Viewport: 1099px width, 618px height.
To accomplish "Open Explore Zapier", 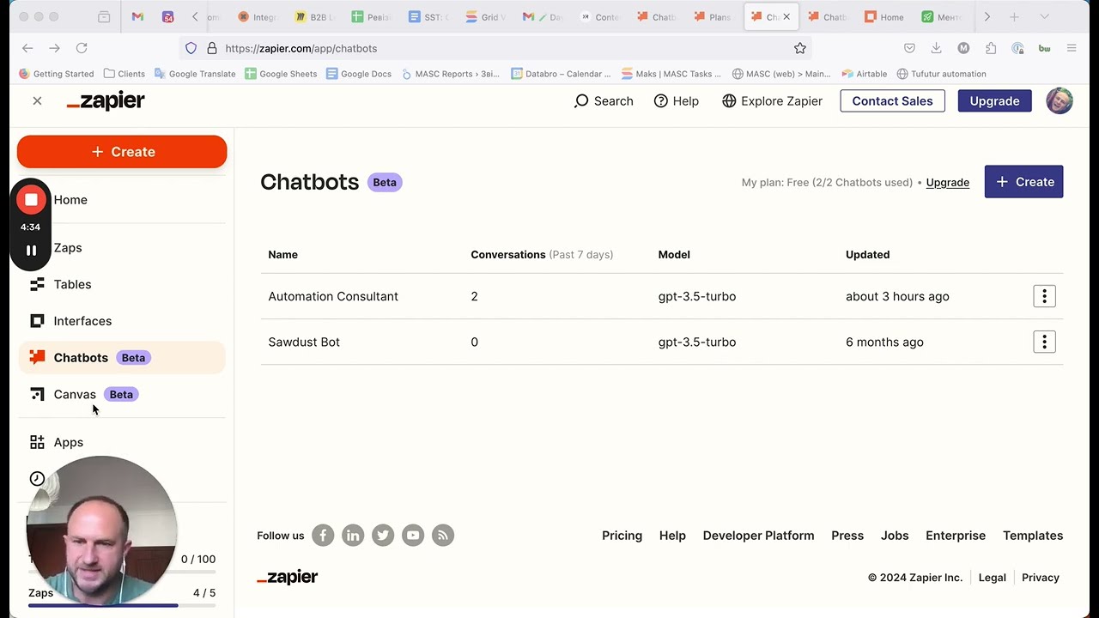I will coord(772,101).
